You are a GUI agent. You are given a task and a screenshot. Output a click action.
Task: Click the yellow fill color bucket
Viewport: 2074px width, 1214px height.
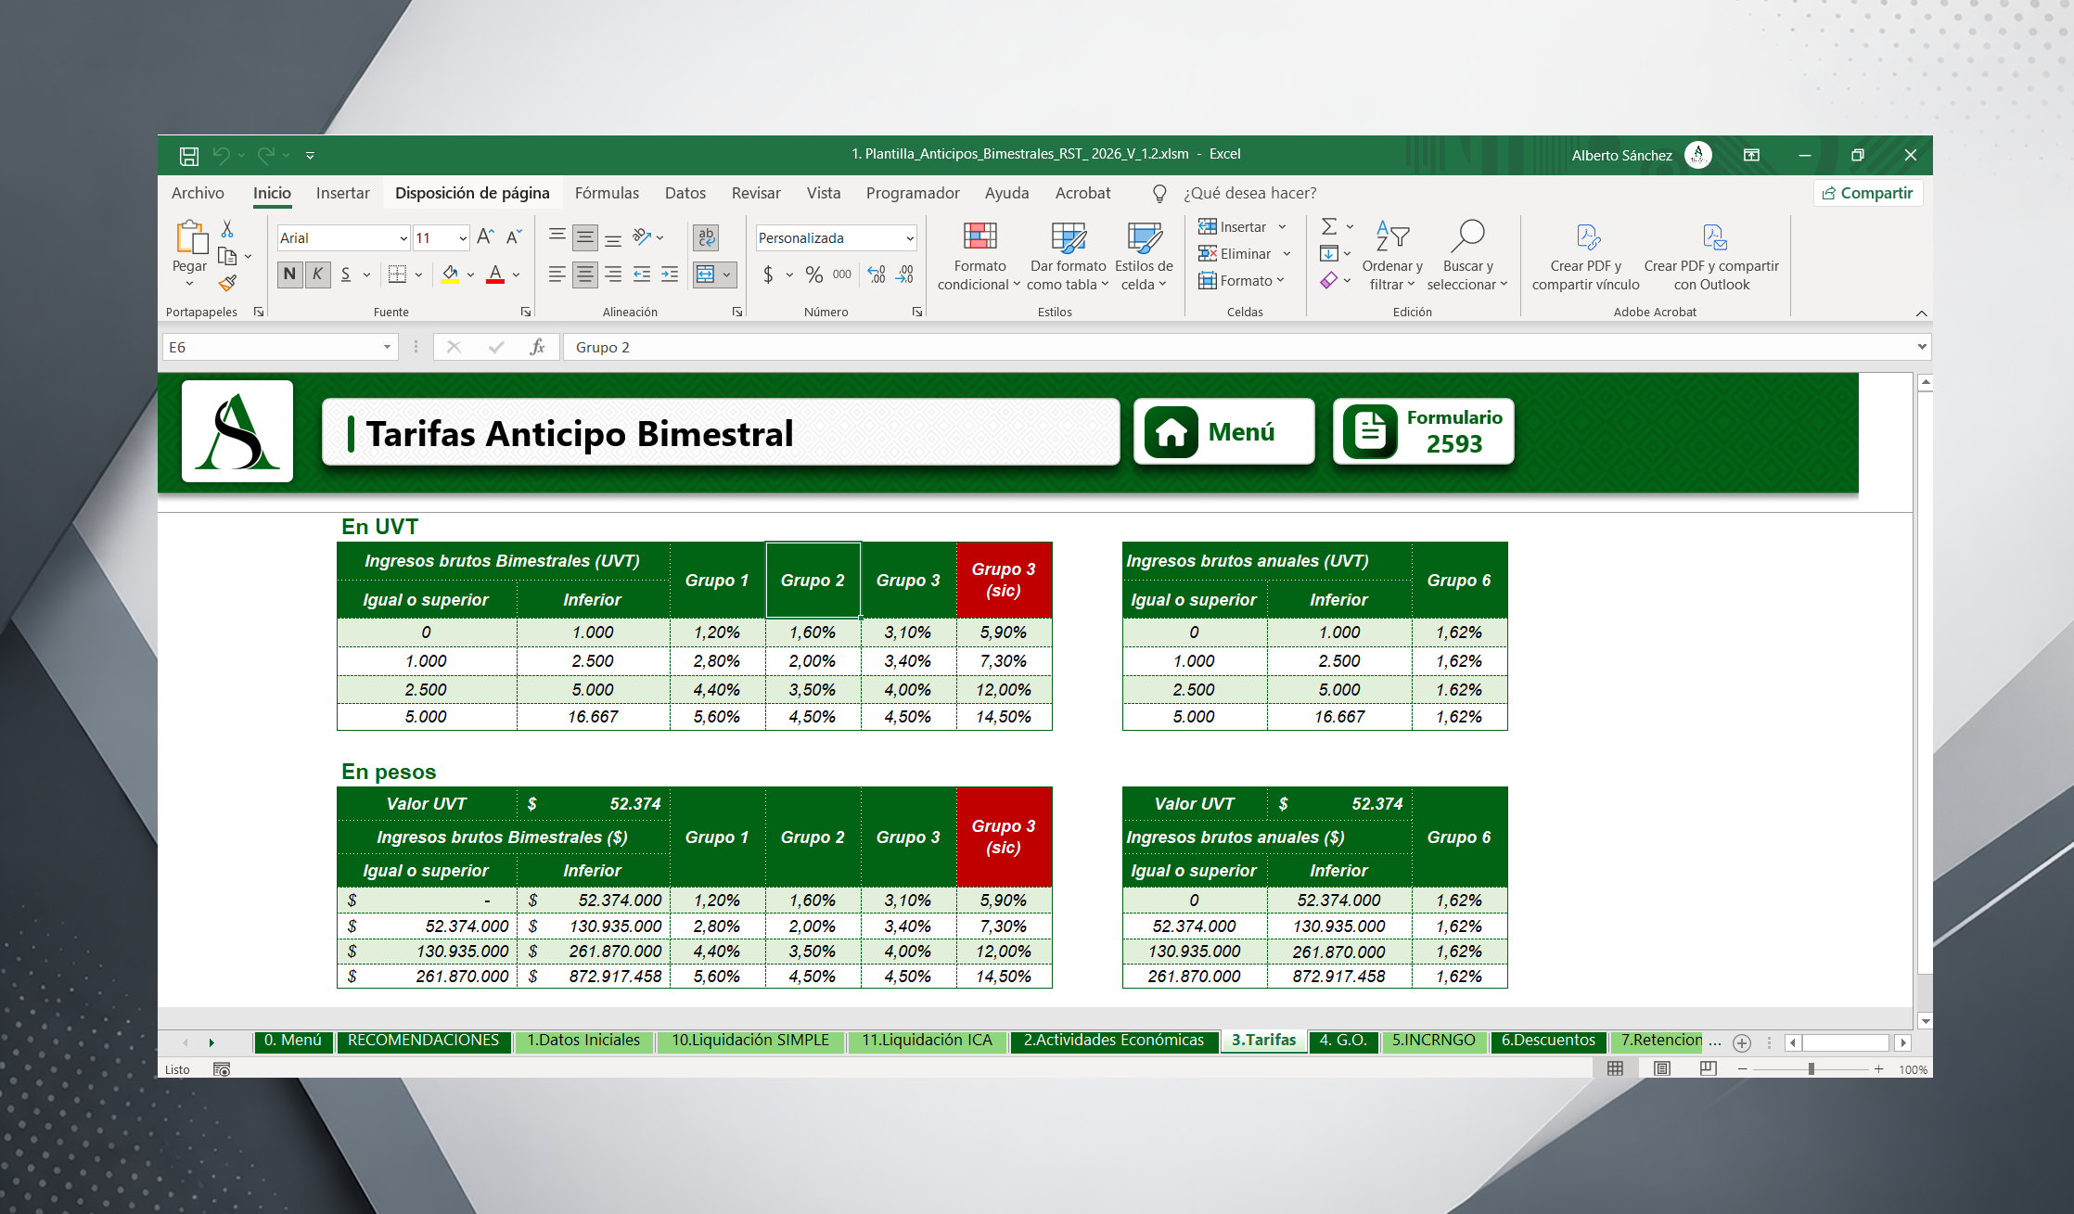450,275
